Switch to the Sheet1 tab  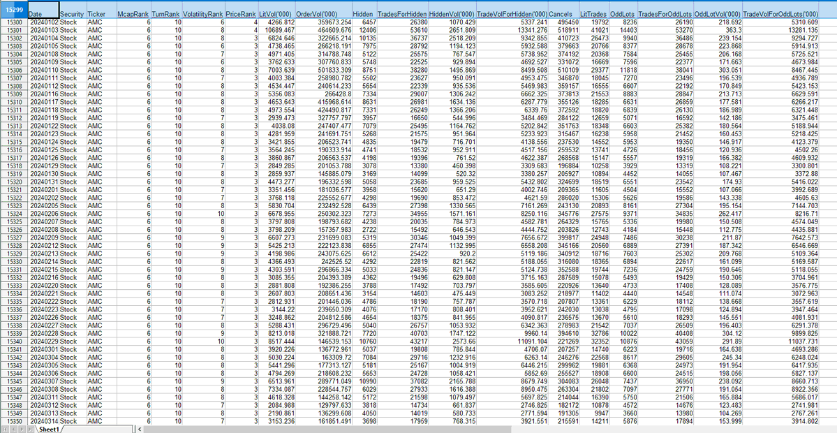(x=50, y=428)
